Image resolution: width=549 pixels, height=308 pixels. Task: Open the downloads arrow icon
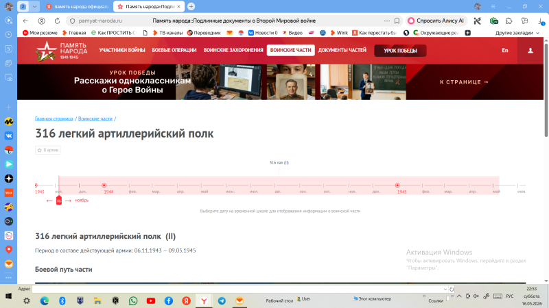541,21
